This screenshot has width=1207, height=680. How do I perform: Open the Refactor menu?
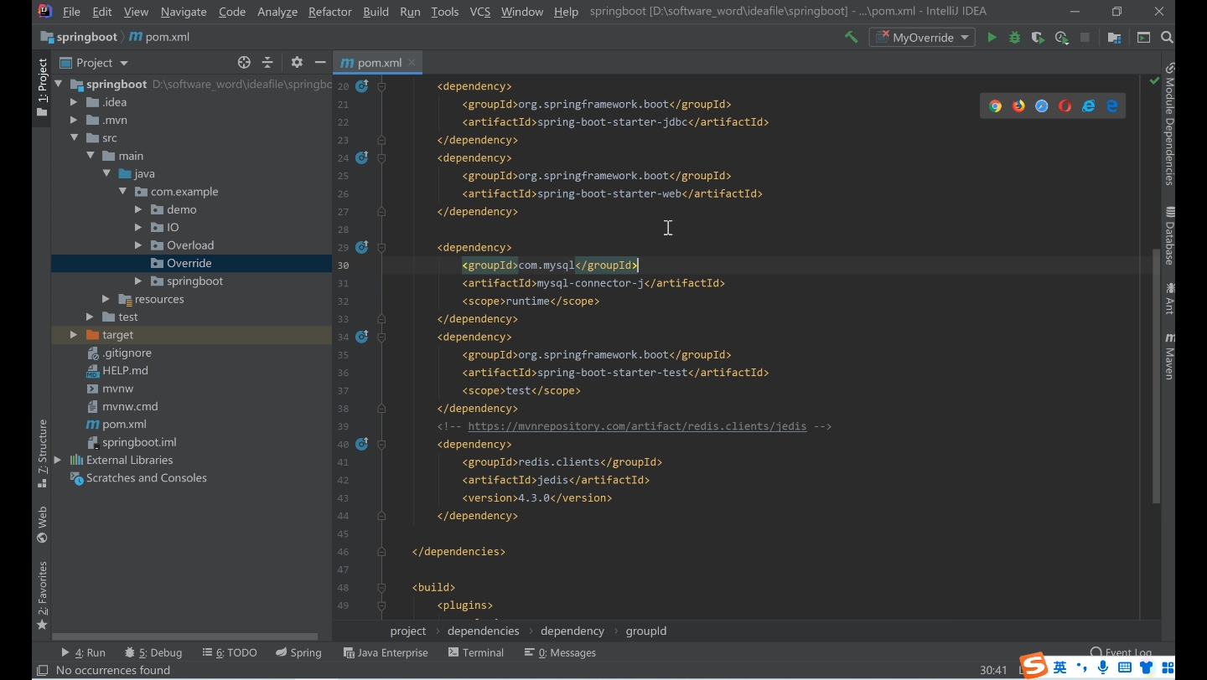329,12
